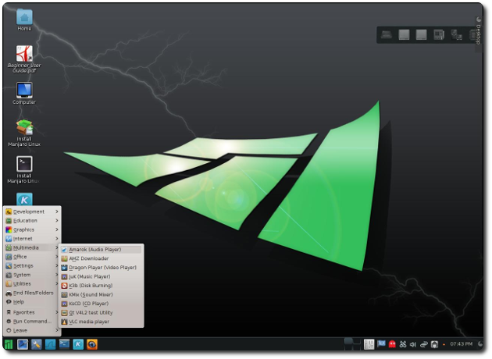Click the blue flag icon in system tray
This screenshot has width=492, height=359.
(381, 344)
